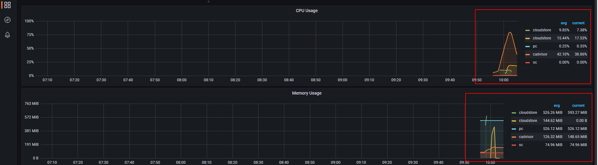Open orange cadvisor color swatch in CPU legend
Image resolution: width=598 pixels, height=165 pixels.
click(x=527, y=55)
